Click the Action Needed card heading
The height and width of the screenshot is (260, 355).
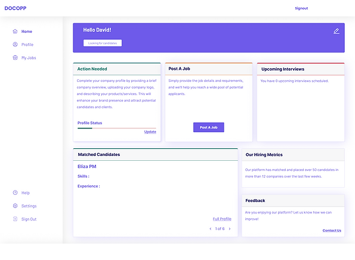point(92,69)
